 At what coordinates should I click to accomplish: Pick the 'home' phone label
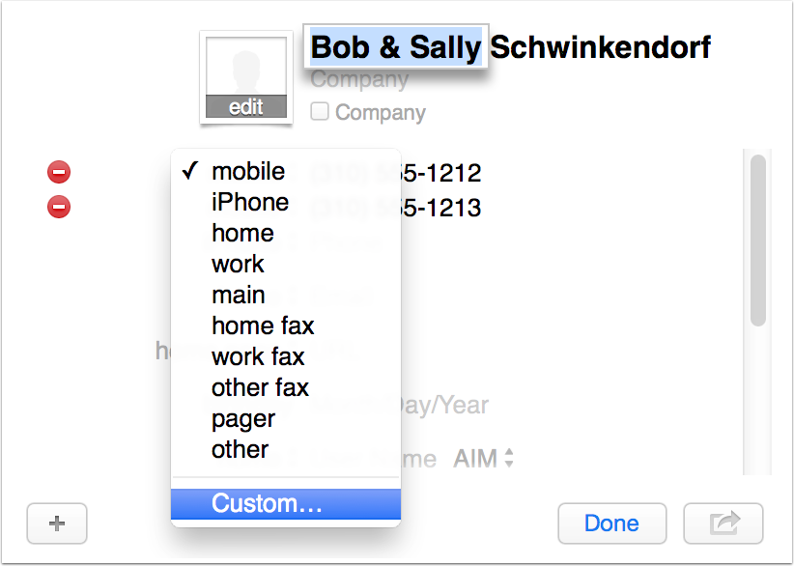tap(242, 234)
